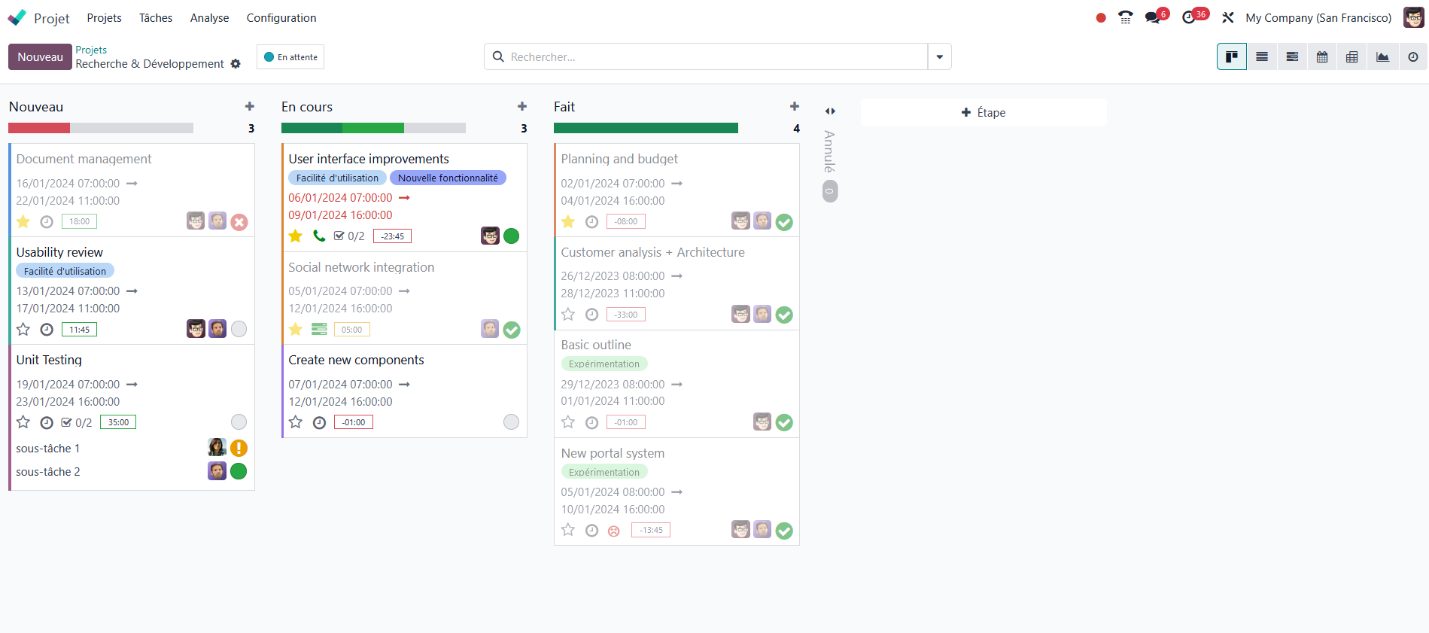Open cancelled state selector on Document management
1429x633 pixels.
(239, 221)
